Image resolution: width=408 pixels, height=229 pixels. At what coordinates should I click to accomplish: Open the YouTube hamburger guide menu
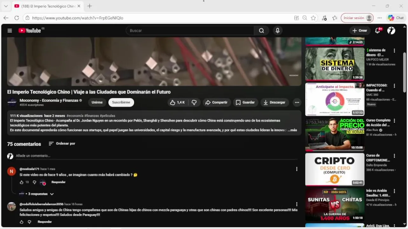[x=10, y=31]
